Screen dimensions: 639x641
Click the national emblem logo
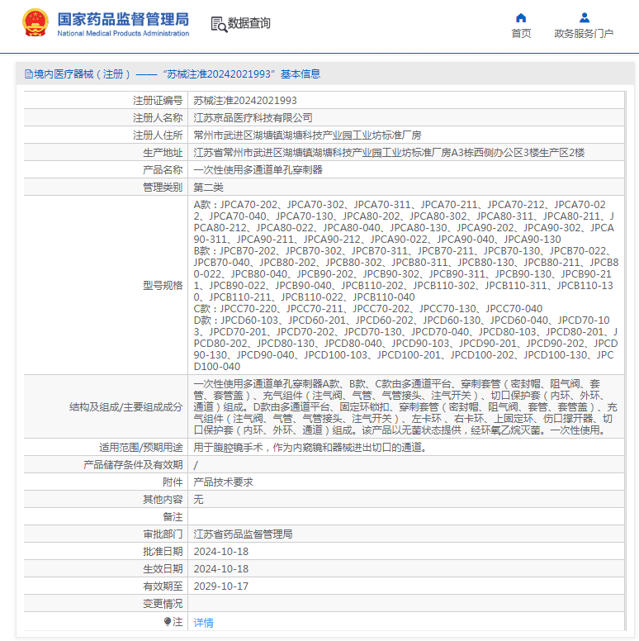pyautogui.click(x=35, y=23)
